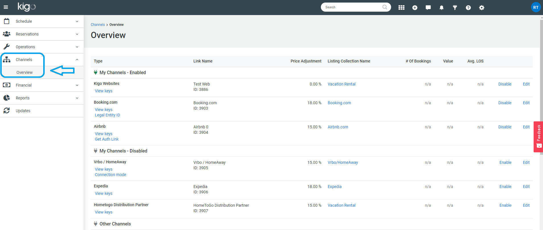
Task: Click the Updates refresh icon
Action: point(7,110)
